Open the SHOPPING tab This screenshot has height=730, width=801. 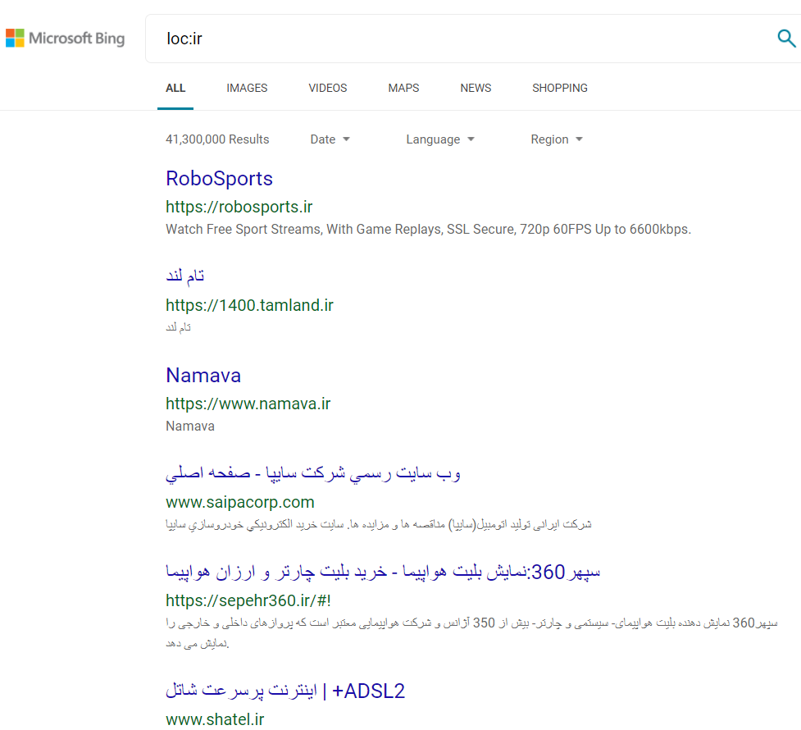tap(560, 88)
